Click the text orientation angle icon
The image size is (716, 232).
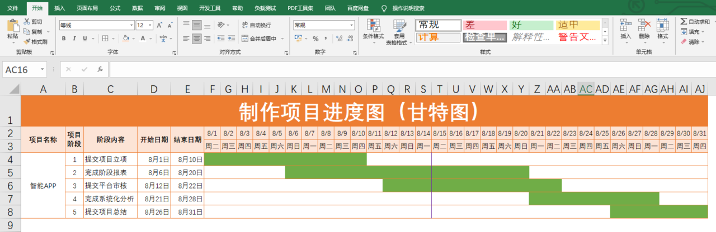(221, 25)
